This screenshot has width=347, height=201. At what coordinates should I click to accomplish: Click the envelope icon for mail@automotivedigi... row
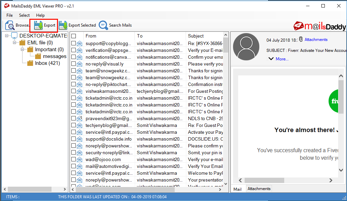point(79,167)
